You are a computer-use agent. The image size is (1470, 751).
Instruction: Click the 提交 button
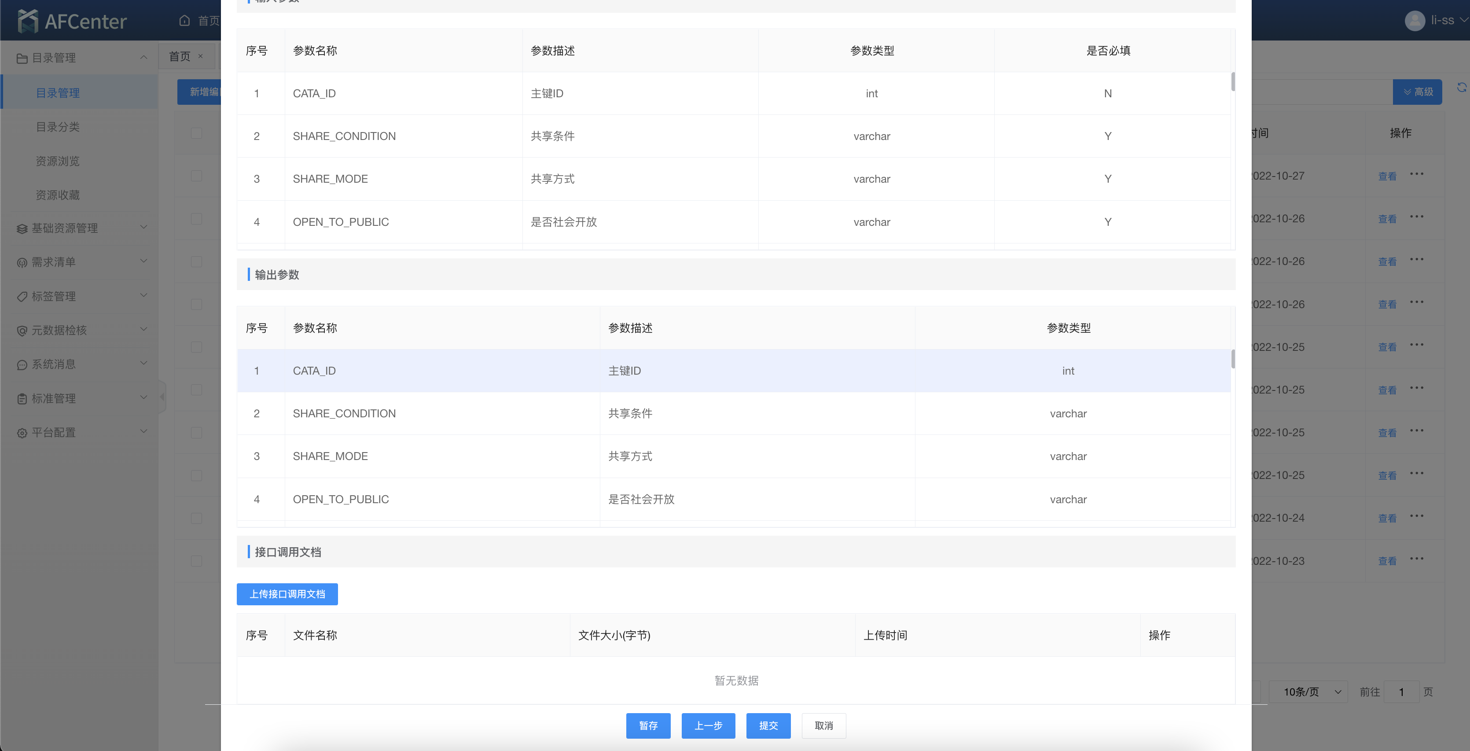click(768, 725)
